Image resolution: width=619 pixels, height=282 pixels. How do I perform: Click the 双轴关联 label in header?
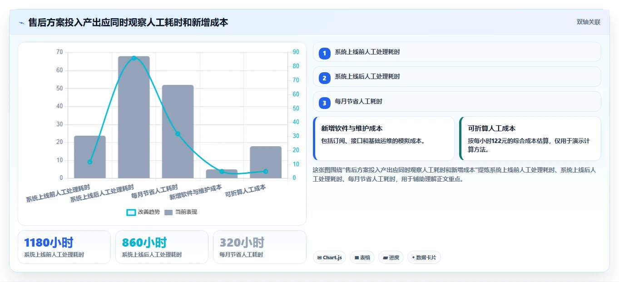pos(588,22)
